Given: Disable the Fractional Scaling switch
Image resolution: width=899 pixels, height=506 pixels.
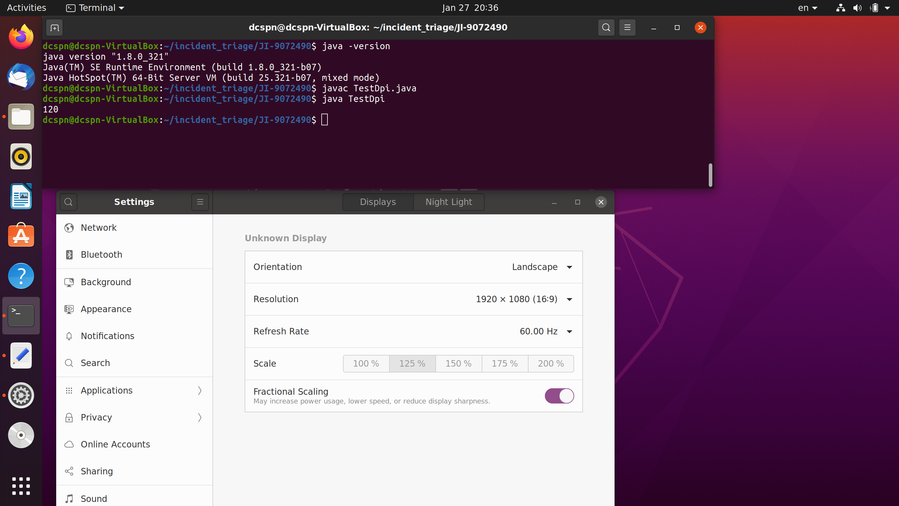Looking at the screenshot, I should tap(559, 396).
